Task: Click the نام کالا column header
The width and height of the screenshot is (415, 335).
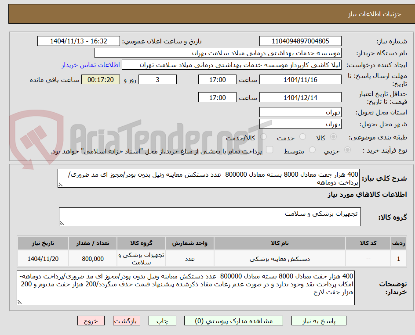Action: pyautogui.click(x=280, y=243)
